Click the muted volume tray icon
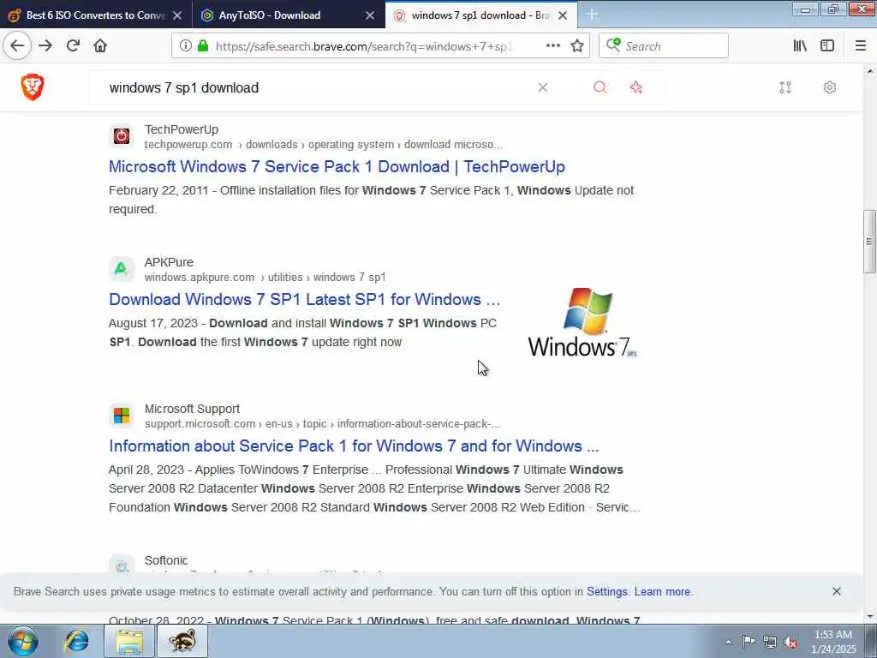 [x=790, y=642]
